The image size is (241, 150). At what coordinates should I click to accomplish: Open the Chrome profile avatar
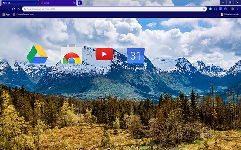(x=232, y=9)
